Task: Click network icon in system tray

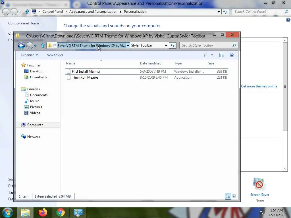Action: point(262,212)
